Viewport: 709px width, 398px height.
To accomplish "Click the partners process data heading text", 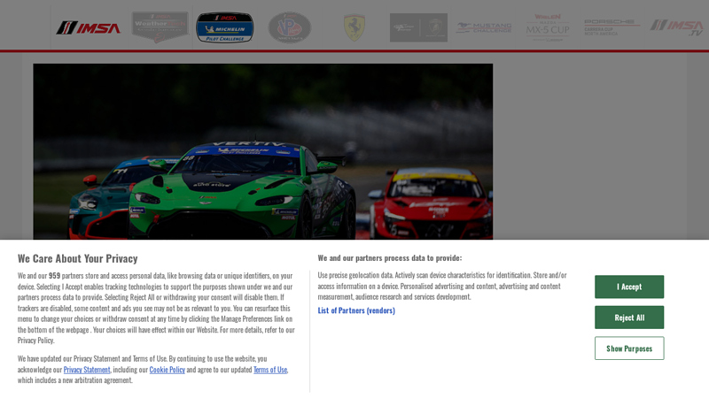I will tap(390, 258).
